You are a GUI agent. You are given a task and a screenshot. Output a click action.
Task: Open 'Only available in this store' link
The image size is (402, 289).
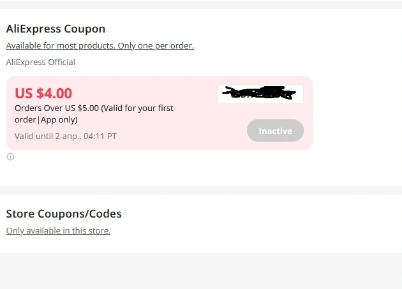pos(58,230)
